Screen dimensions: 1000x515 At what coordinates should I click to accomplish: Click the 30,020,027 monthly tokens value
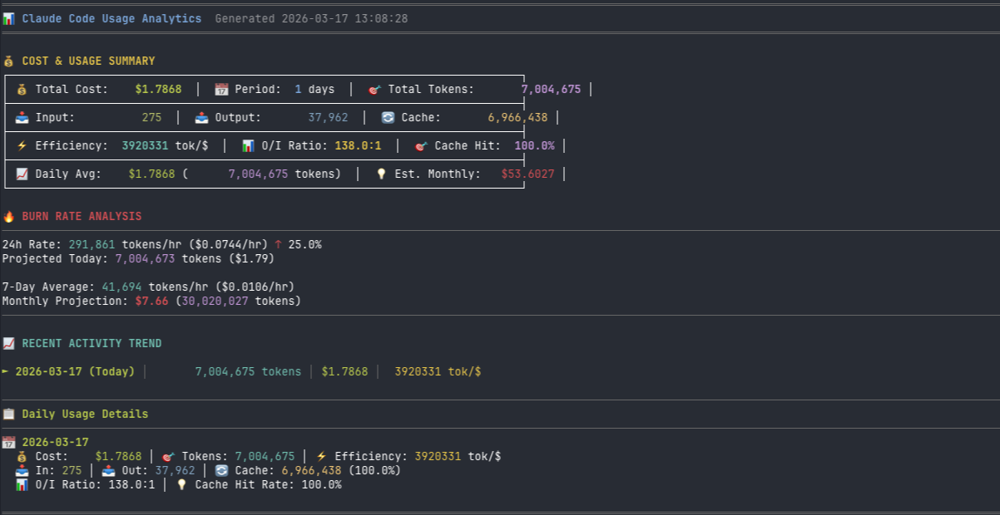coord(215,301)
